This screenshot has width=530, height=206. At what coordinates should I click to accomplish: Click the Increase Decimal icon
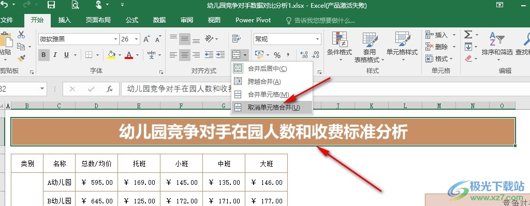click(x=304, y=55)
